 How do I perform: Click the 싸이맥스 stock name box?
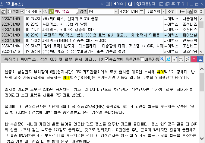pyautogui.click(x=63, y=11)
